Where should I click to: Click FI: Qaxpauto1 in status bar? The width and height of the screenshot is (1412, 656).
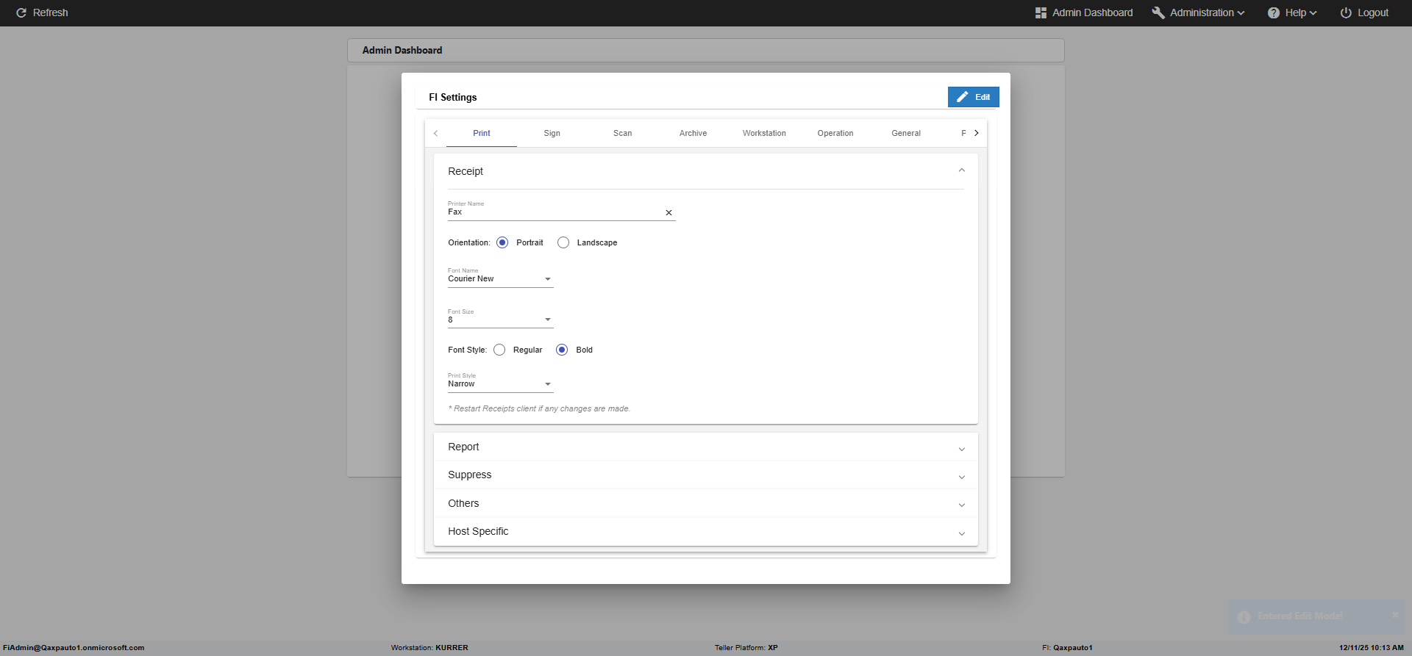tap(1067, 648)
